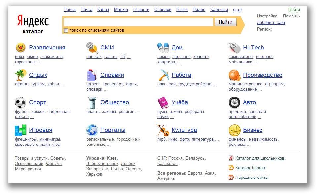
Task: Click the car wheel Авто icon
Action: coord(234,102)
